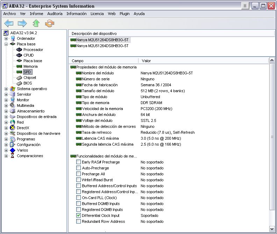Open the Ver menu
Image resolution: width=277 pixels, height=234 pixels.
click(23, 14)
